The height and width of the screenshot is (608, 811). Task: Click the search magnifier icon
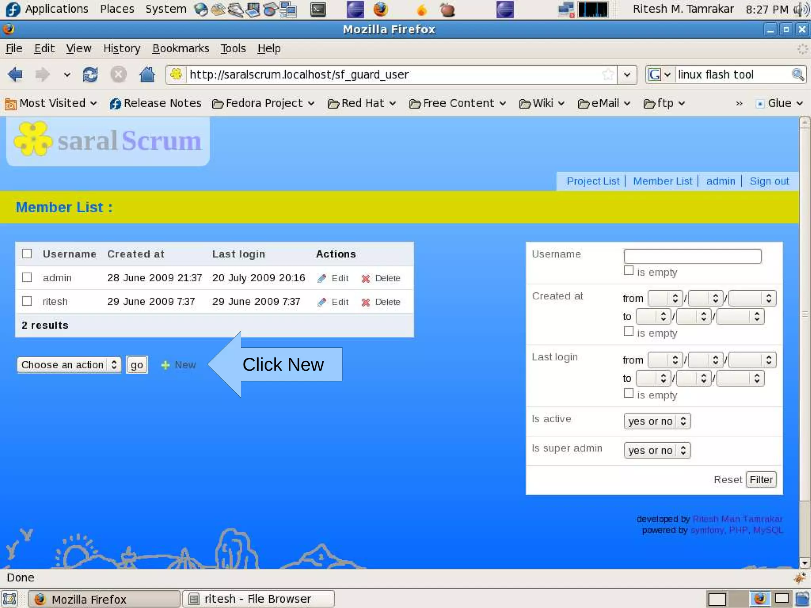tap(798, 74)
